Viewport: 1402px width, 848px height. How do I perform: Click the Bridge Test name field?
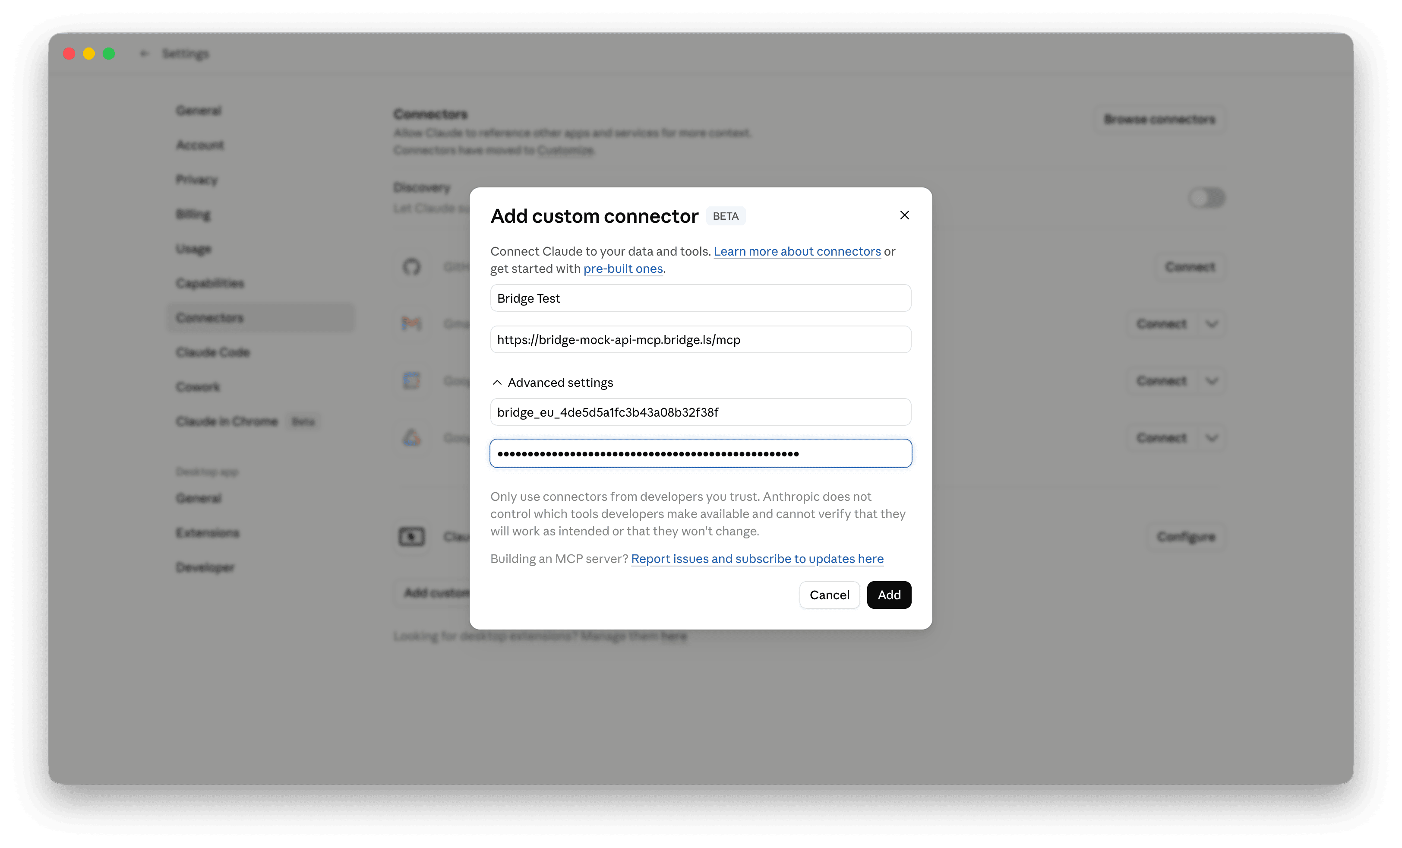pyautogui.click(x=701, y=298)
